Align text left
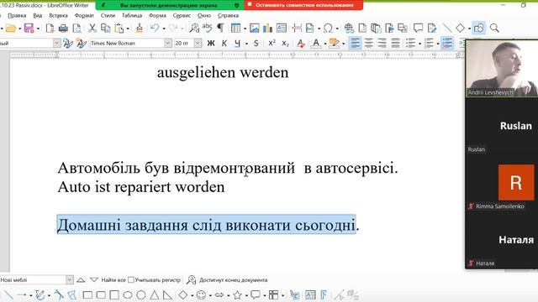 pyautogui.click(x=355, y=44)
